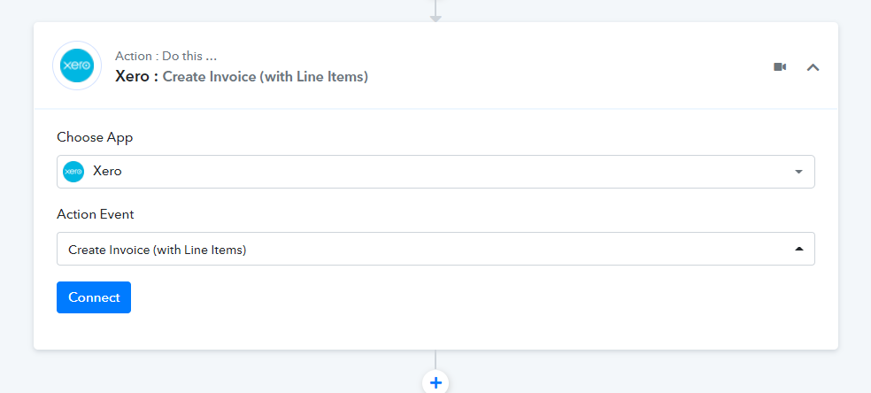Viewport: 871px width, 393px height.
Task: Open the Choose App dropdown arrow
Action: coord(798,172)
